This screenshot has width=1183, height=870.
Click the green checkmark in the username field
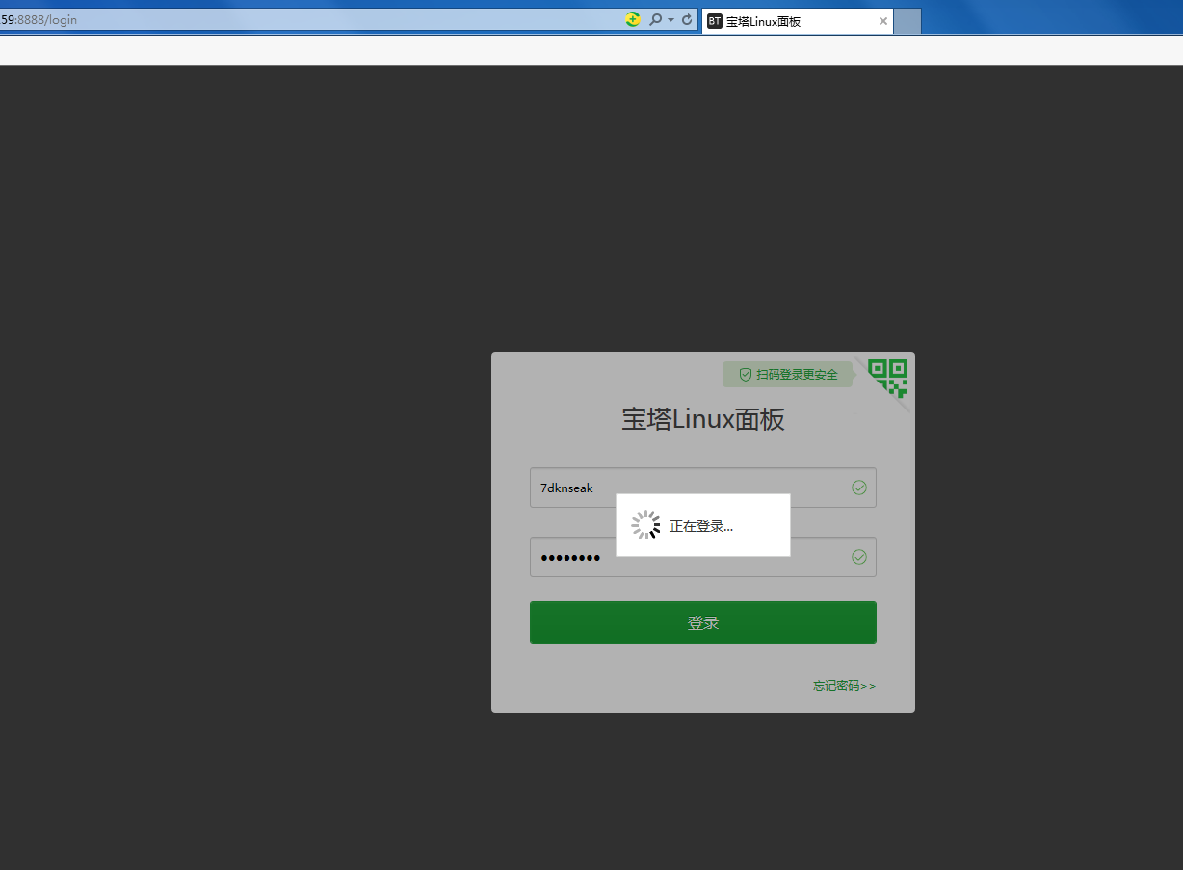coord(859,488)
